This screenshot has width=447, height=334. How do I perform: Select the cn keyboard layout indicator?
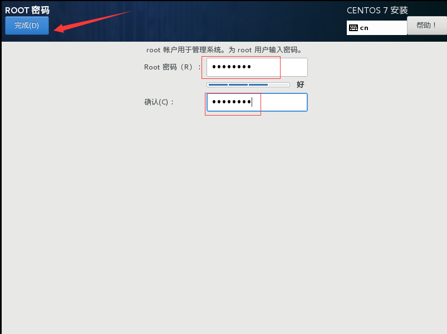pyautogui.click(x=364, y=28)
